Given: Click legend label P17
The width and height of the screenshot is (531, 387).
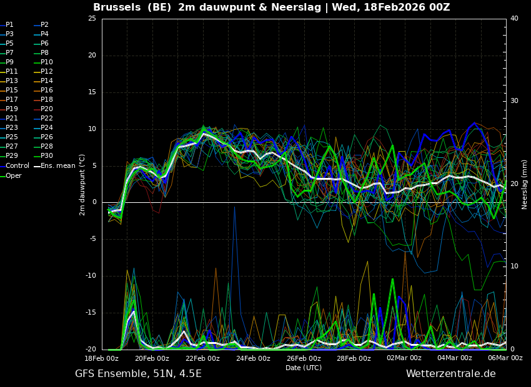Looking at the screenshot, I should [x=9, y=99].
